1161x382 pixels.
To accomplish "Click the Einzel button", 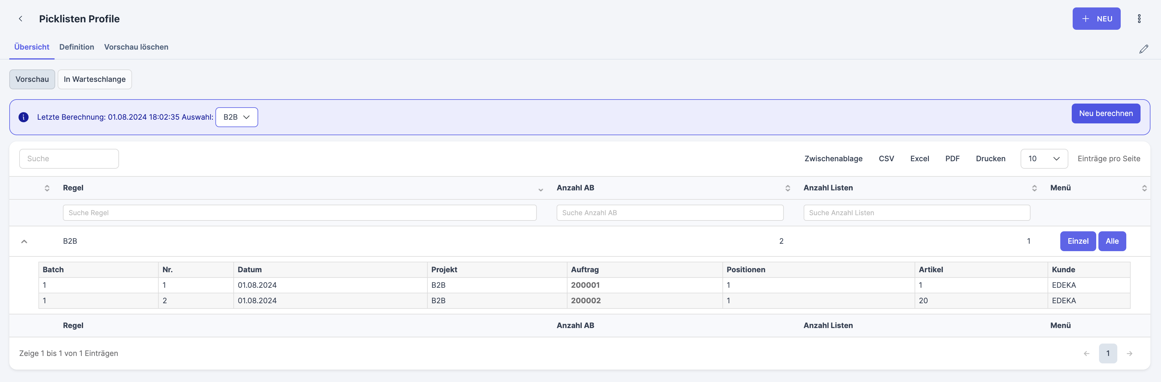I will click(1078, 241).
